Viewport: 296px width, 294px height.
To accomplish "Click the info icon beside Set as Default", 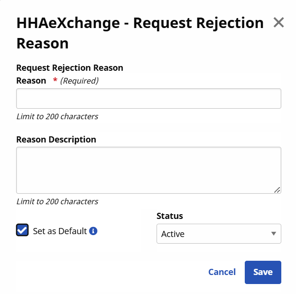I will [93, 231].
